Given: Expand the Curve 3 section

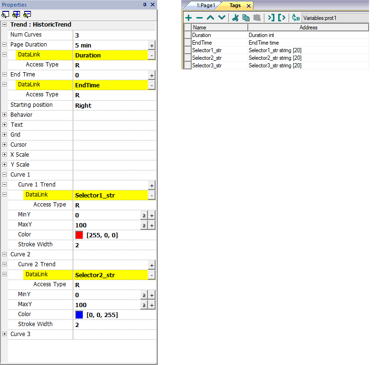Looking at the screenshot, I should pyautogui.click(x=5, y=334).
